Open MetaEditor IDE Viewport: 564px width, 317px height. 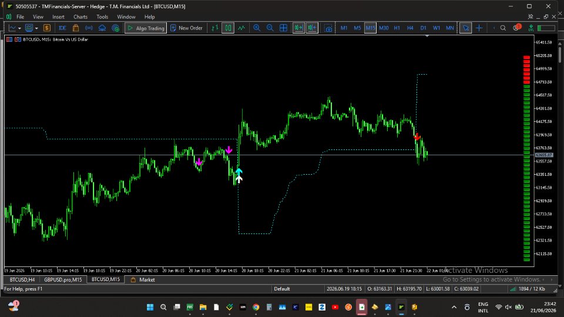[62, 28]
